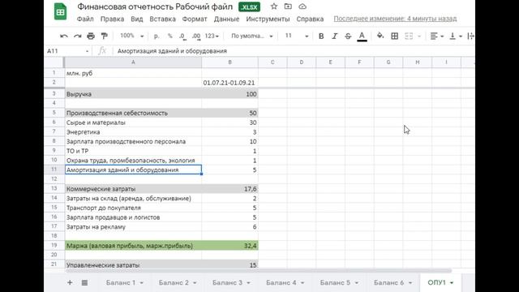Select column A header

click(x=133, y=62)
